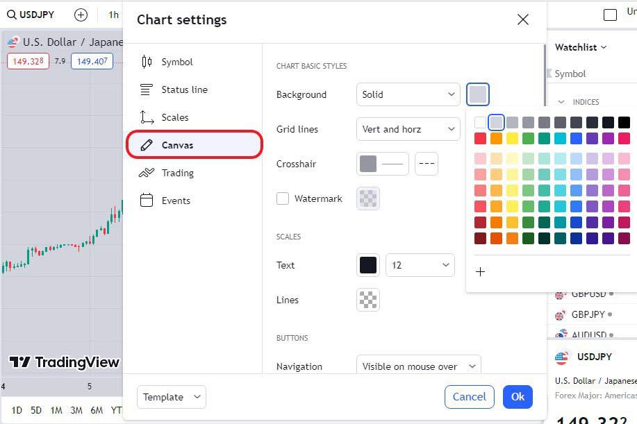Open the Background style dropdown showing Solid
The image size is (637, 424).
(x=408, y=94)
